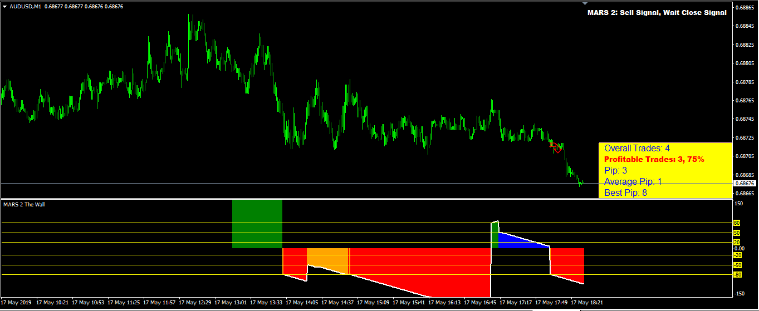Click the 0.68745 price scale label
This screenshot has height=311, width=759.
[x=745, y=119]
